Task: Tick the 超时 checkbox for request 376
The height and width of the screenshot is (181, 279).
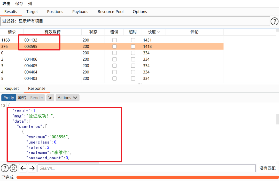Action: [133, 46]
